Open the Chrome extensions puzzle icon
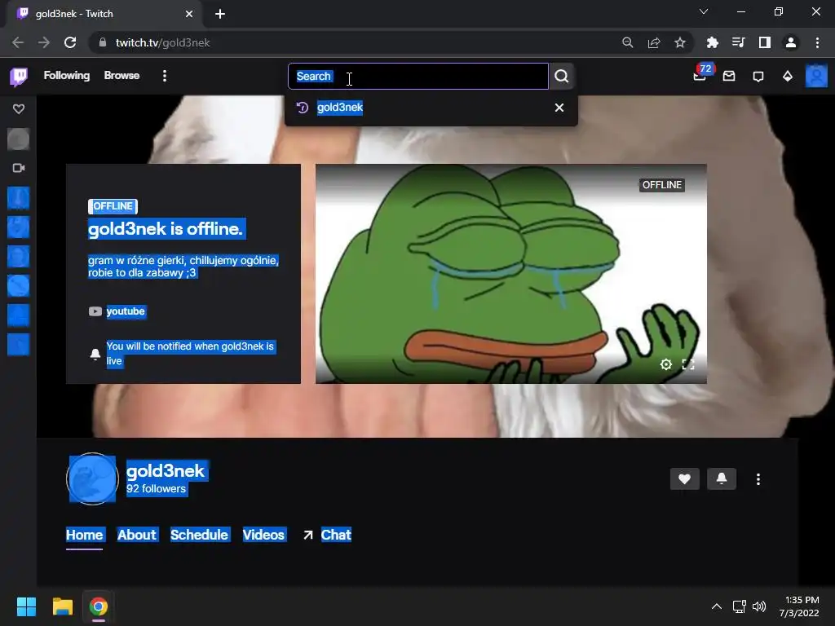The width and height of the screenshot is (835, 626). 713,42
